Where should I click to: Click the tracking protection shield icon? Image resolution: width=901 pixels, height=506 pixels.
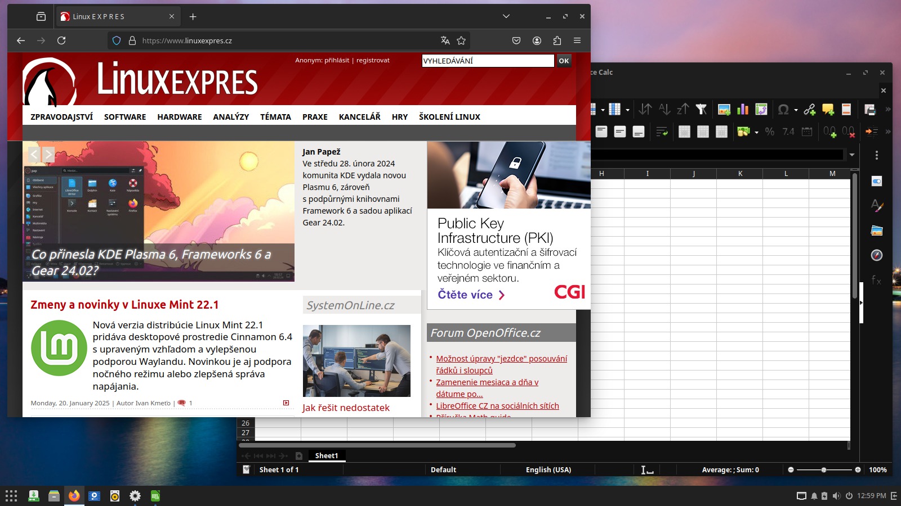(117, 40)
